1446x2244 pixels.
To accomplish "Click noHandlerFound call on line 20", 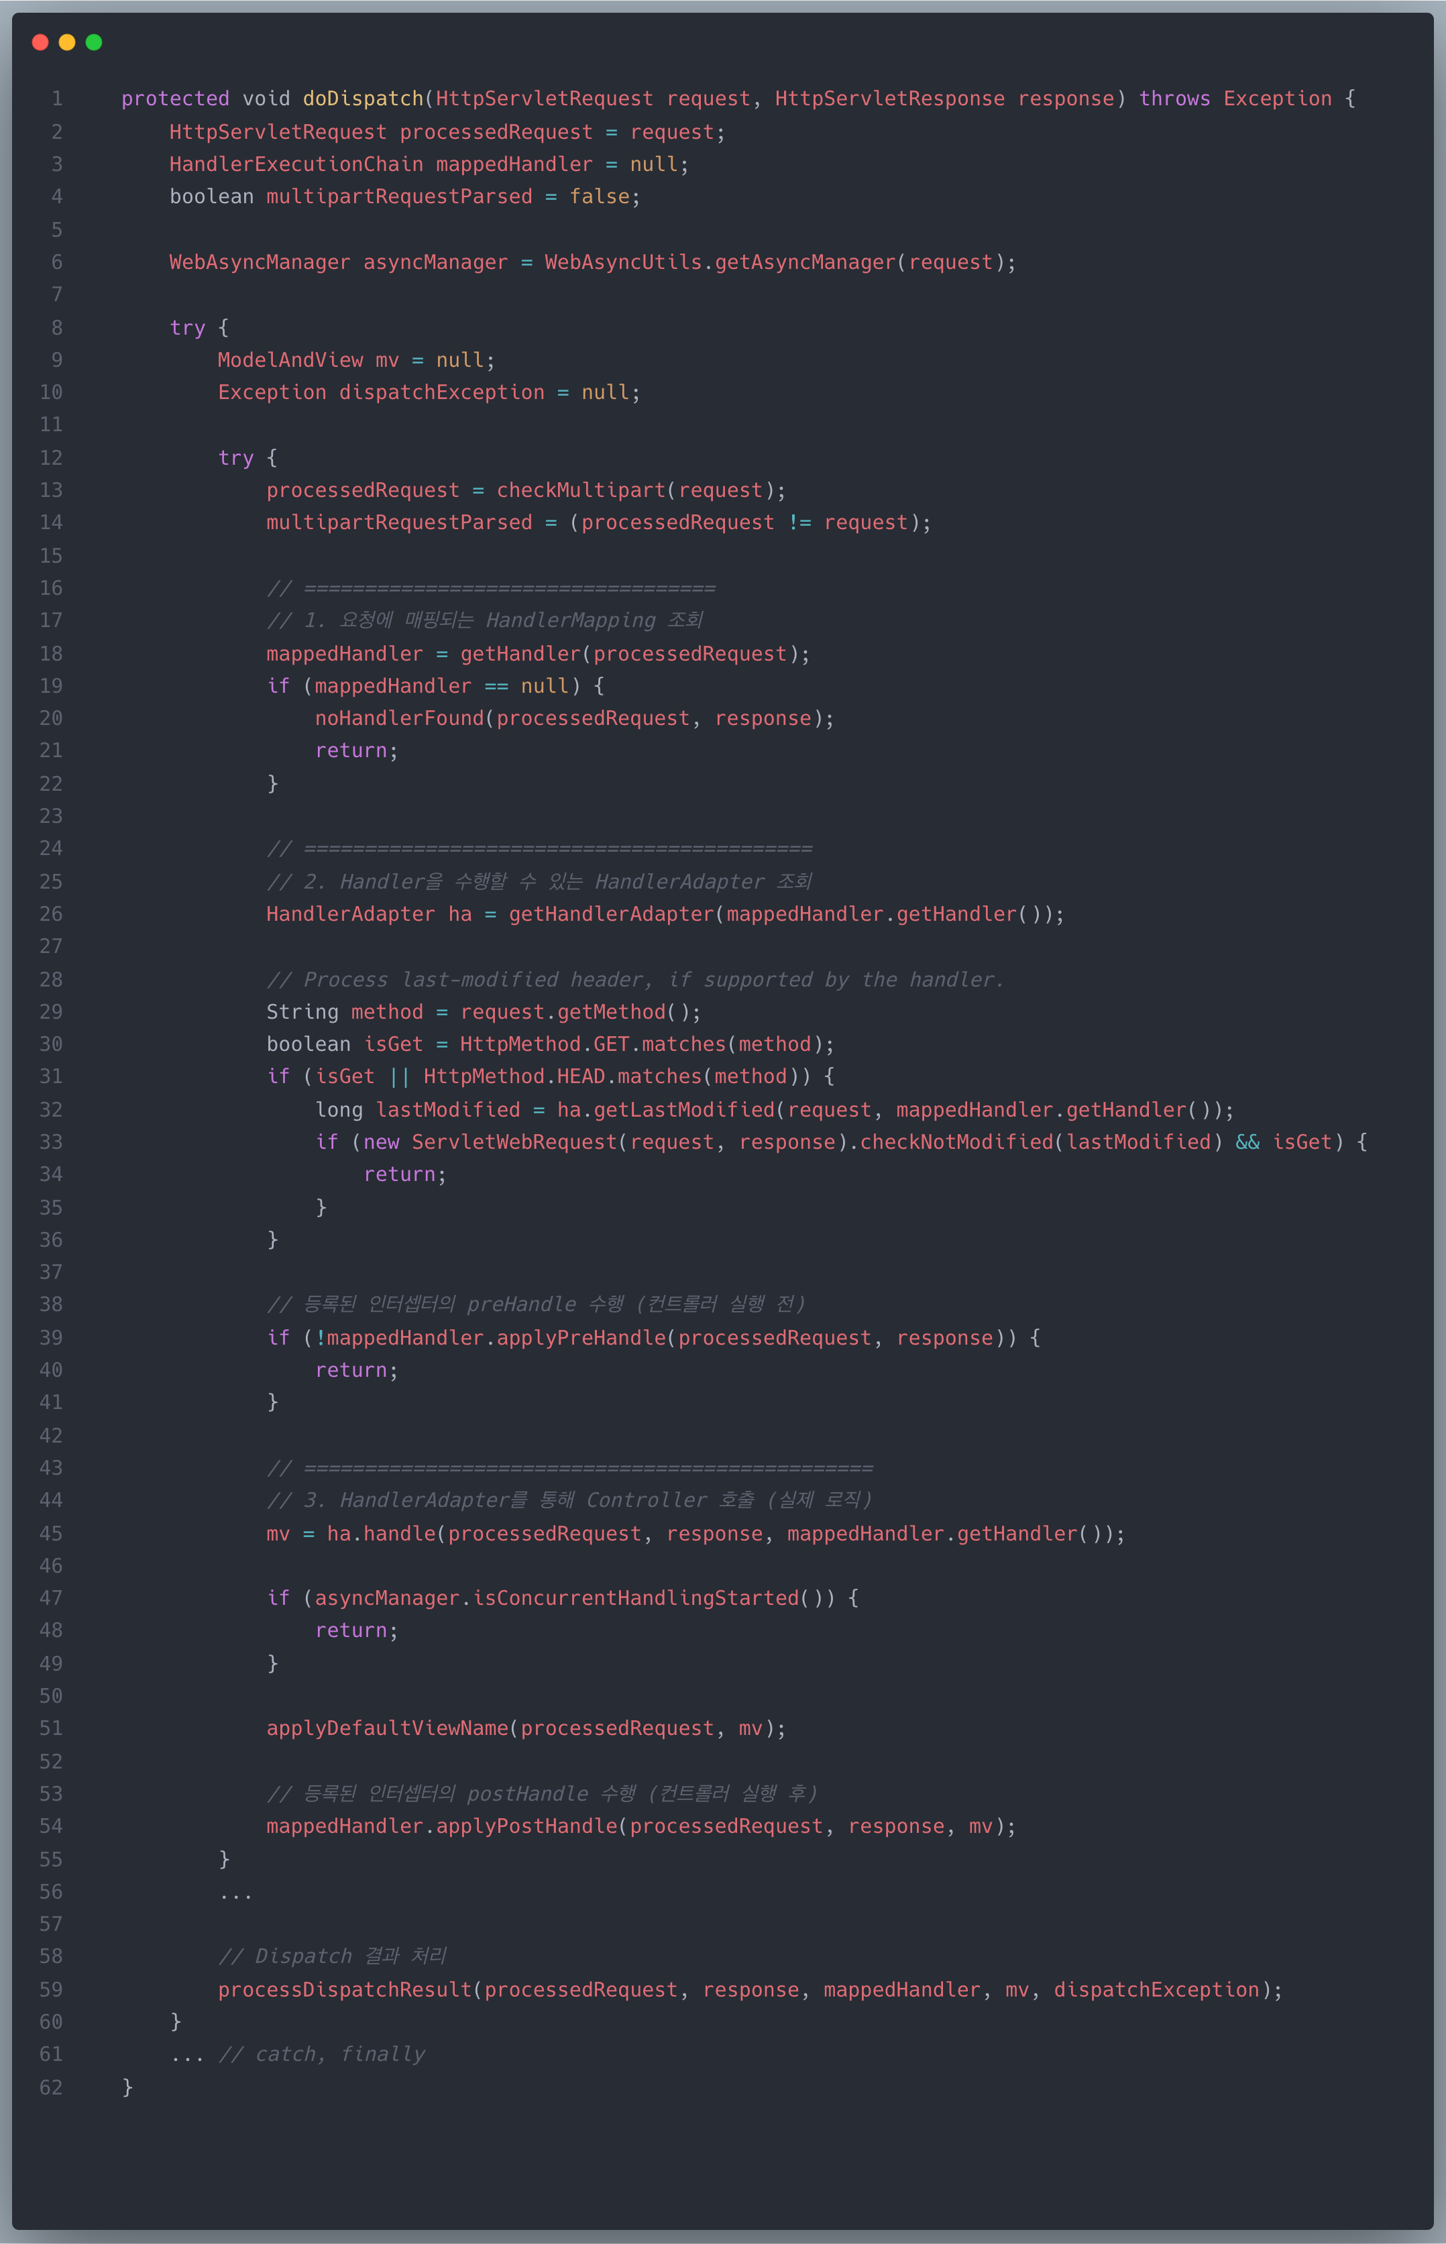I will (x=399, y=718).
